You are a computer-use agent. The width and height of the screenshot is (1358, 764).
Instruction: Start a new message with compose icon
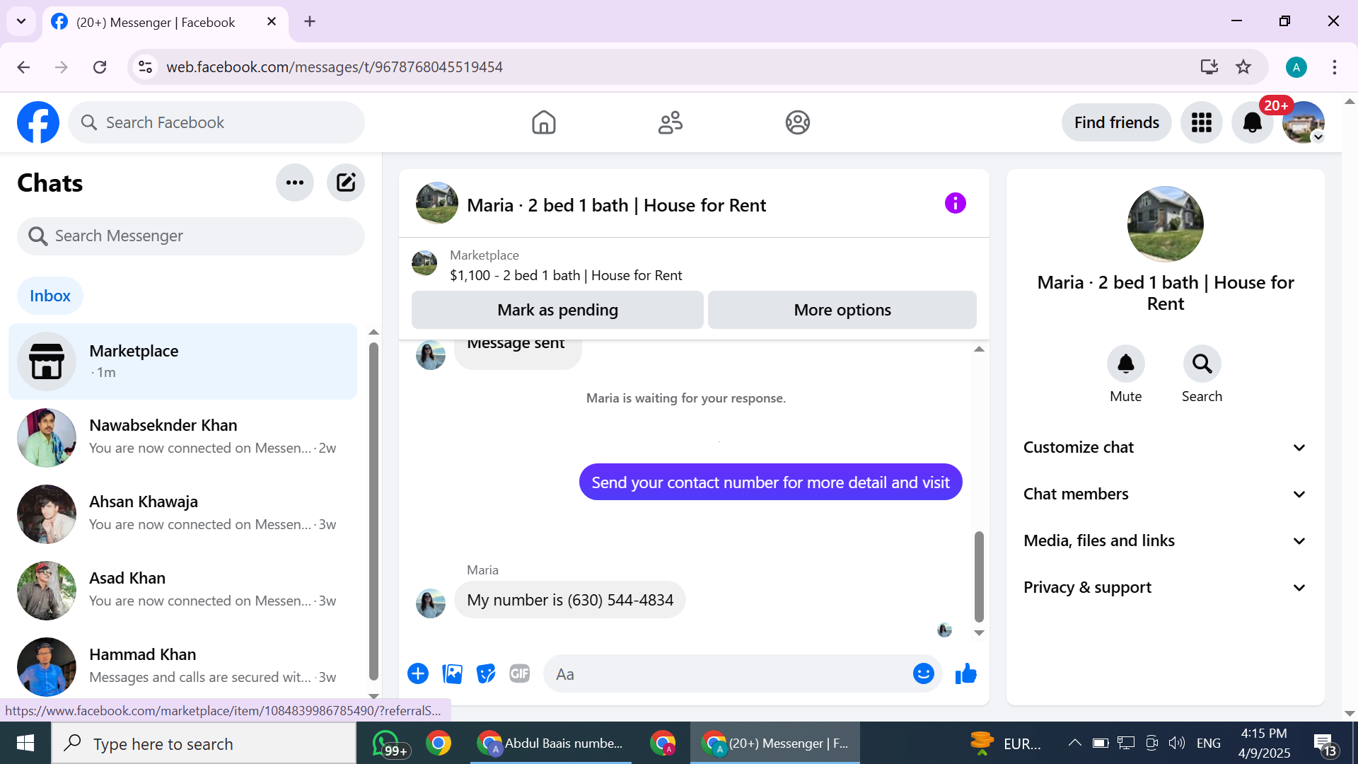coord(346,183)
